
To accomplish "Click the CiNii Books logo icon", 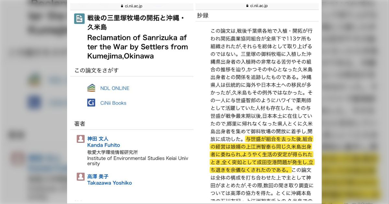I will [91, 103].
